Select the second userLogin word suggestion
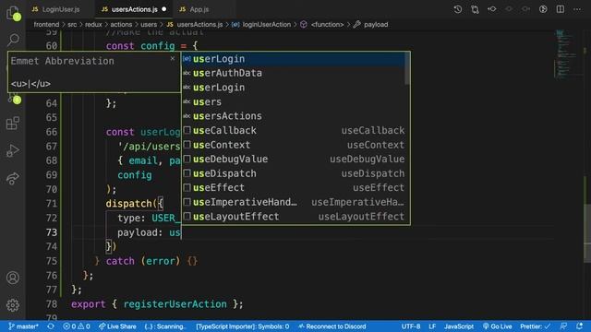The image size is (591, 332). 294,88
